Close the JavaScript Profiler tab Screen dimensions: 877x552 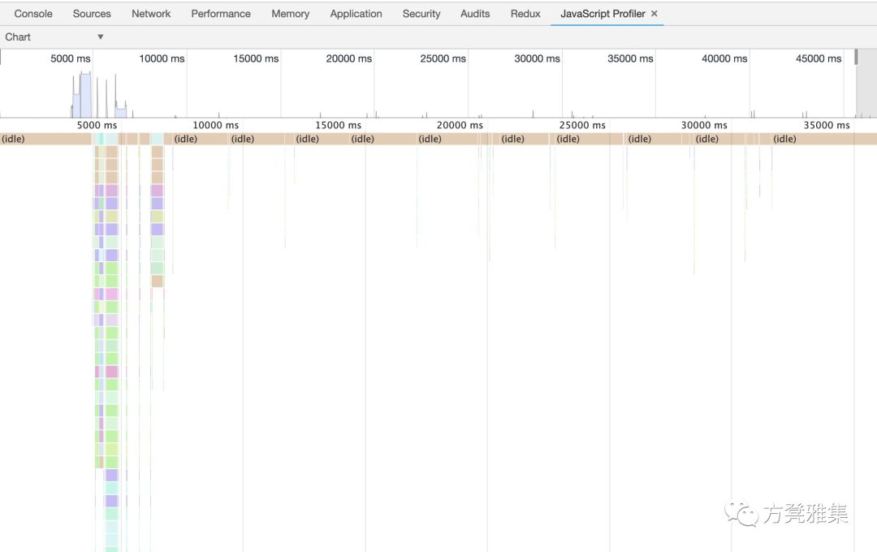[654, 14]
